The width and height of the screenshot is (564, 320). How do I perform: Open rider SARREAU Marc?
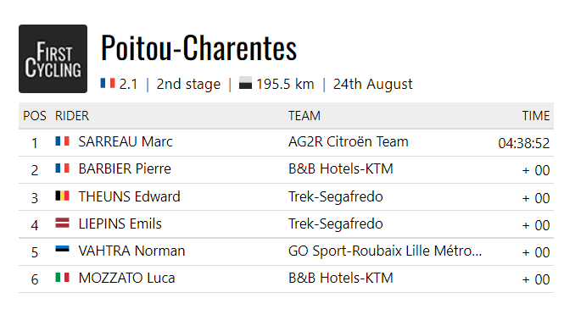point(126,141)
